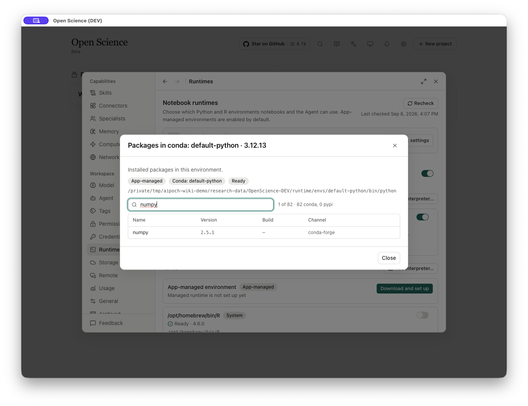Click the Name column header
528x406 pixels.
coord(139,220)
